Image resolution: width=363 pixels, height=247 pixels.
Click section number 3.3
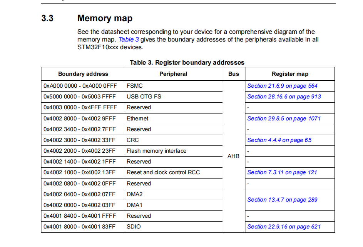tap(47, 18)
